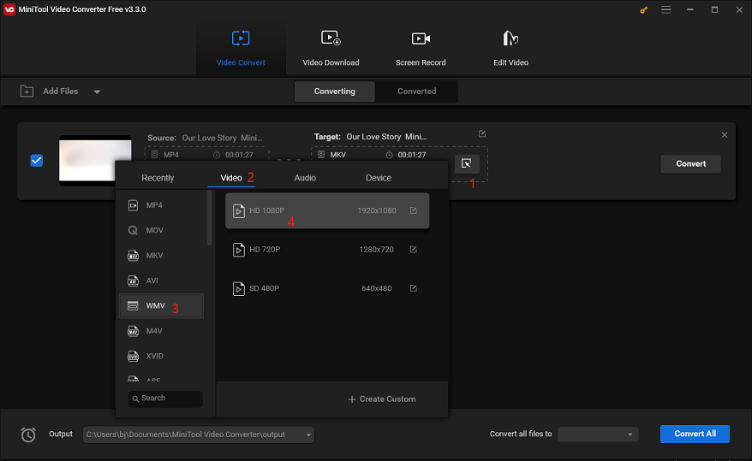Image resolution: width=752 pixels, height=461 pixels.
Task: Expand the Add Files dropdown arrow
Action: tap(97, 92)
